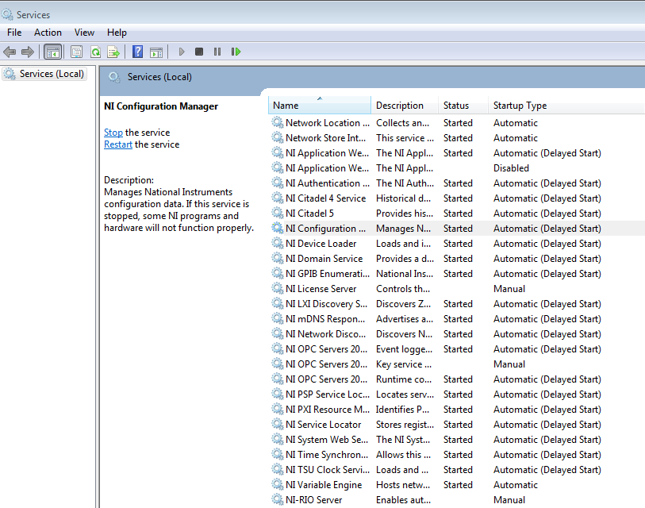Toggle the Show/Hide Action Pane icon
The width and height of the screenshot is (645, 508).
[x=156, y=52]
